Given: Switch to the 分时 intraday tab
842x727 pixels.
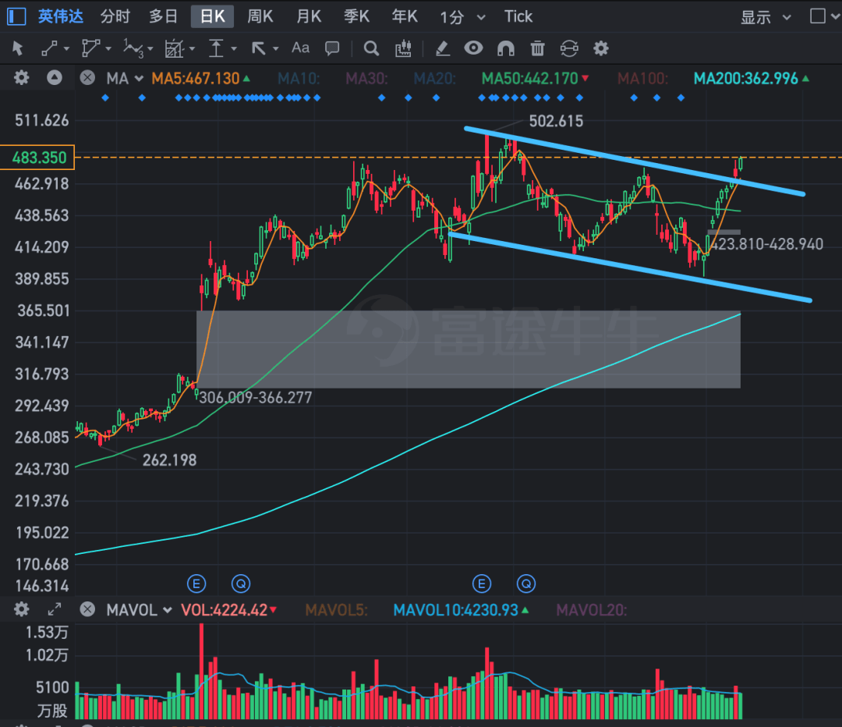Looking at the screenshot, I should pyautogui.click(x=115, y=16).
